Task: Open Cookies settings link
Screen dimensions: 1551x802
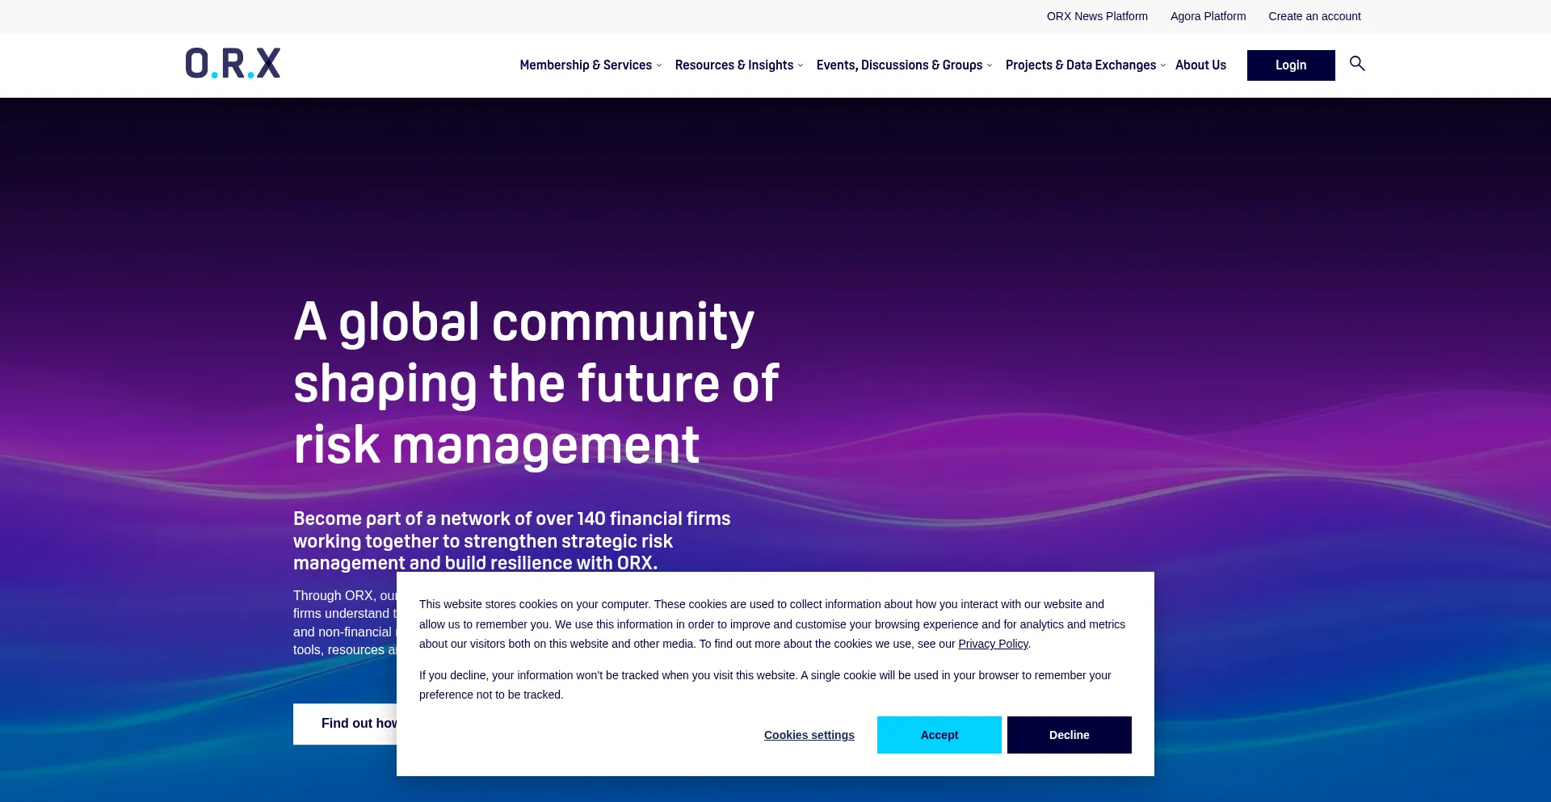Action: pos(809,735)
